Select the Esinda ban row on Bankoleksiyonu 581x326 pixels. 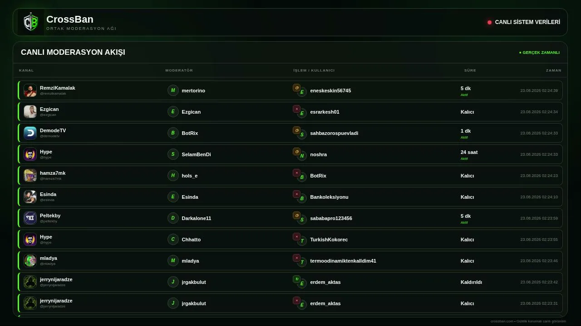pos(290,197)
